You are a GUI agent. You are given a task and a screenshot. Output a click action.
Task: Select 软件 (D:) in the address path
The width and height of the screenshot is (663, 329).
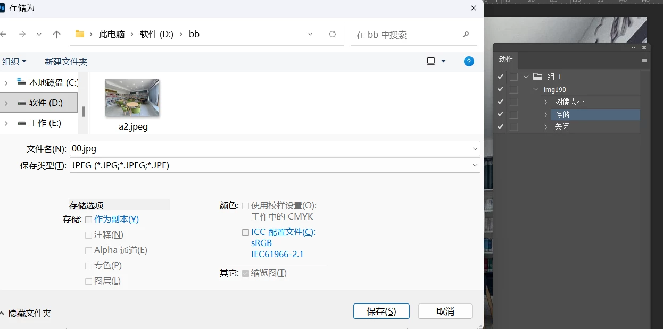pos(156,34)
